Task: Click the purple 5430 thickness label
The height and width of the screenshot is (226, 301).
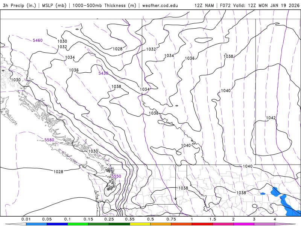Action: click(103, 73)
